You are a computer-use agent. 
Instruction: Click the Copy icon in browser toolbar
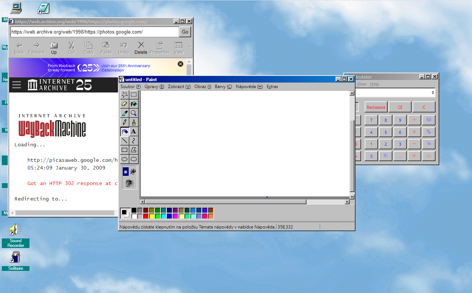tap(88, 48)
